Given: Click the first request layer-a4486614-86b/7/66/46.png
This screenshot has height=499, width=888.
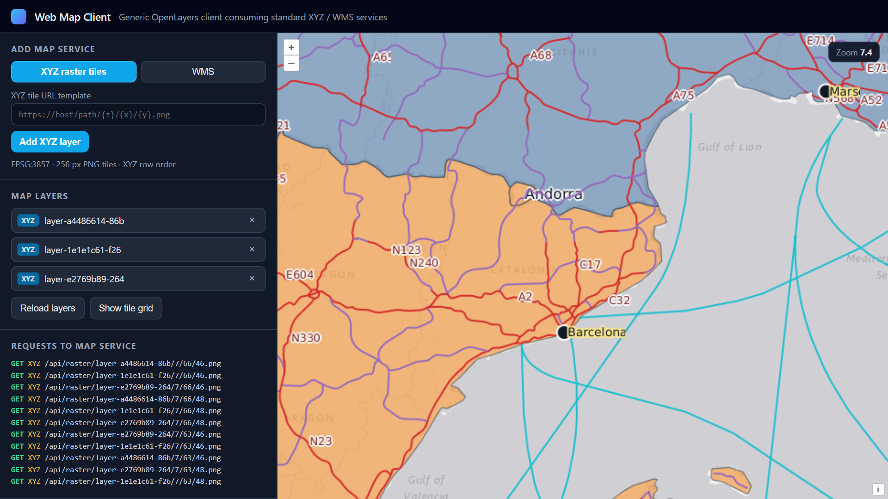Looking at the screenshot, I should pyautogui.click(x=116, y=364).
